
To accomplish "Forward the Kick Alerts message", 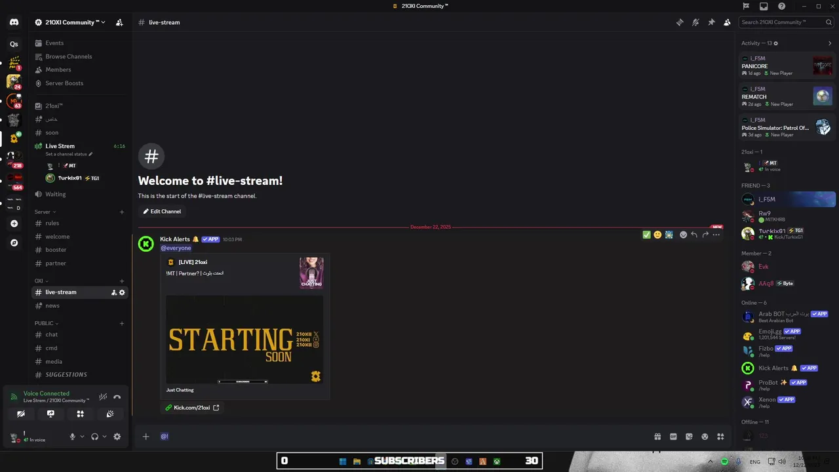I will pyautogui.click(x=705, y=235).
